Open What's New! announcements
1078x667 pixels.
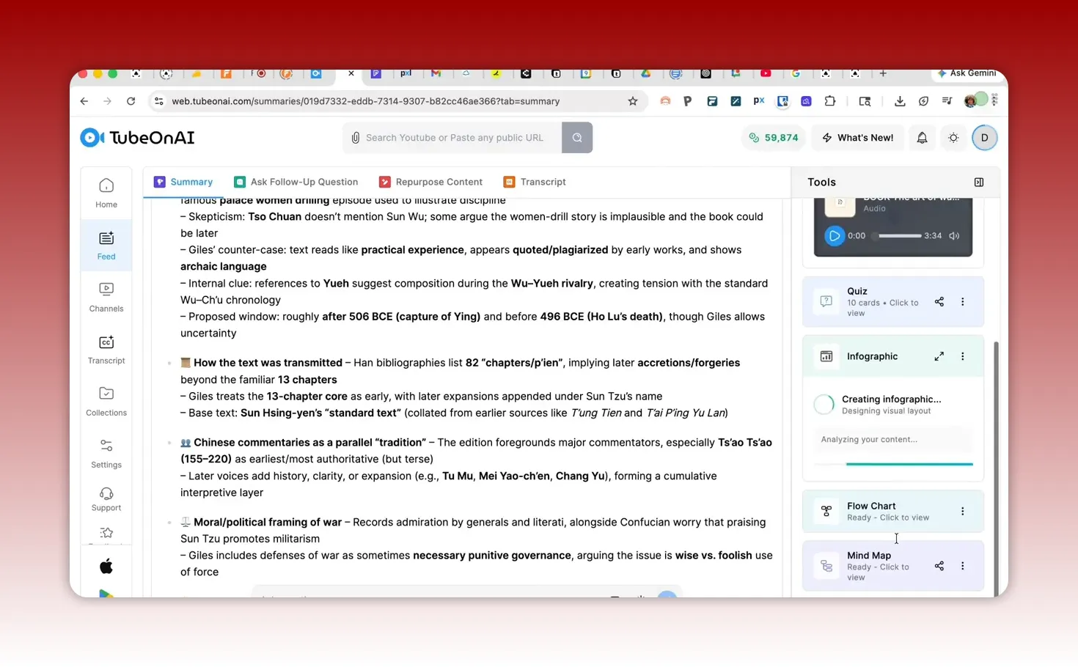click(x=858, y=138)
